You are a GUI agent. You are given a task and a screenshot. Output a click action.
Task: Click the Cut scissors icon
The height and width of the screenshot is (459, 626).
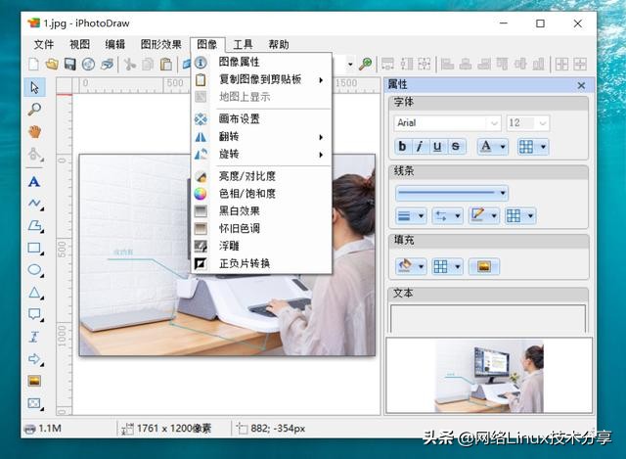click(129, 64)
